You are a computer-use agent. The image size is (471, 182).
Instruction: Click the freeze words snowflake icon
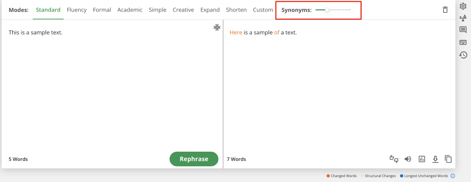coord(217,27)
